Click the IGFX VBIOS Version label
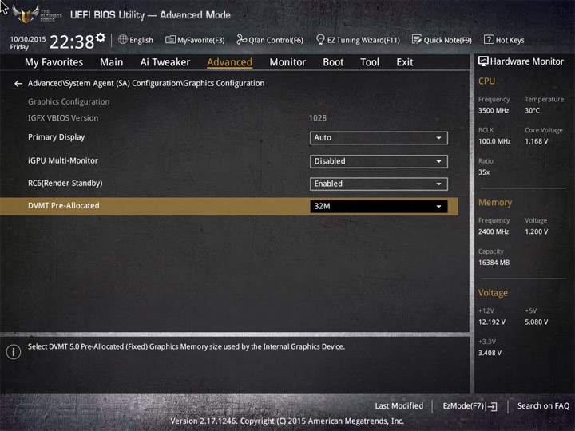575x431 pixels. tap(63, 118)
